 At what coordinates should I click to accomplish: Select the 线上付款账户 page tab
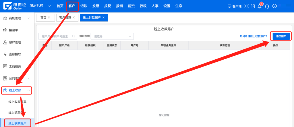92,17
